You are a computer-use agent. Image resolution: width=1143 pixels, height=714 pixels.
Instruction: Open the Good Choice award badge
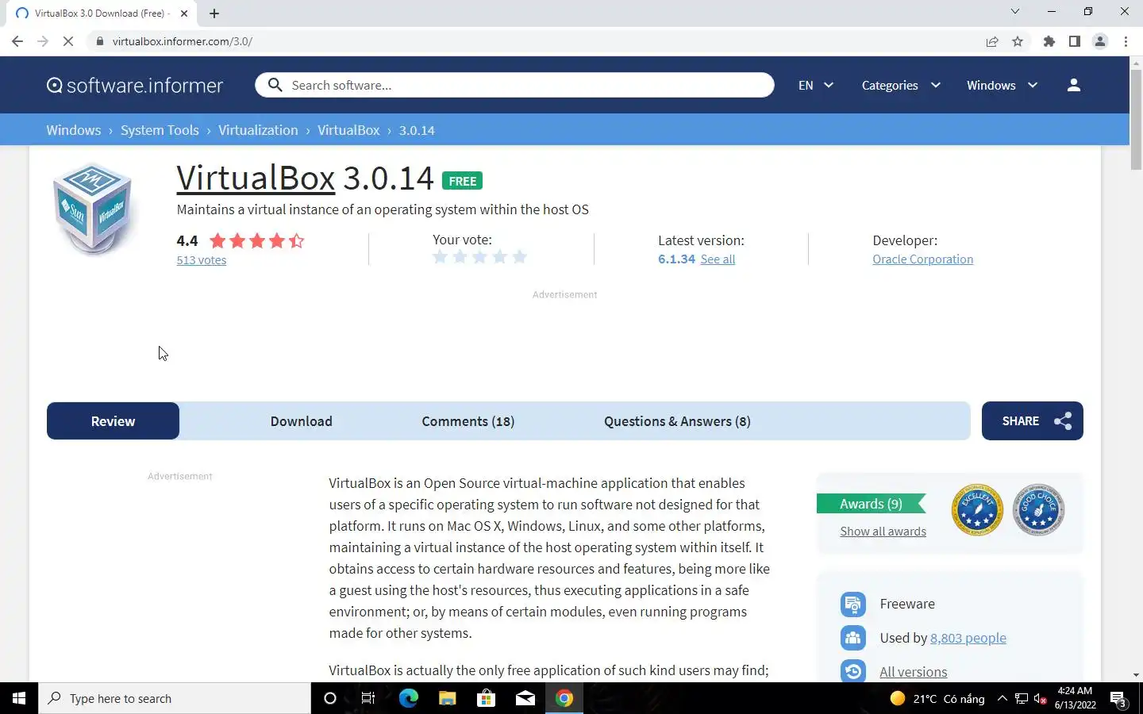pyautogui.click(x=1038, y=509)
